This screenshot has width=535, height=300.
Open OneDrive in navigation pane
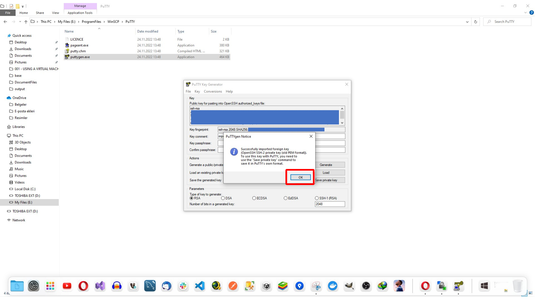coord(19,98)
